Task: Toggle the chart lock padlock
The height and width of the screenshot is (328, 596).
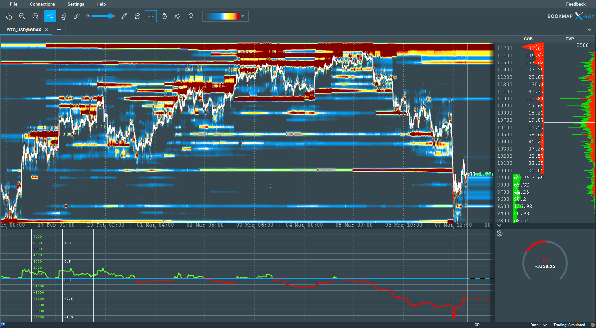Action: 191,16
